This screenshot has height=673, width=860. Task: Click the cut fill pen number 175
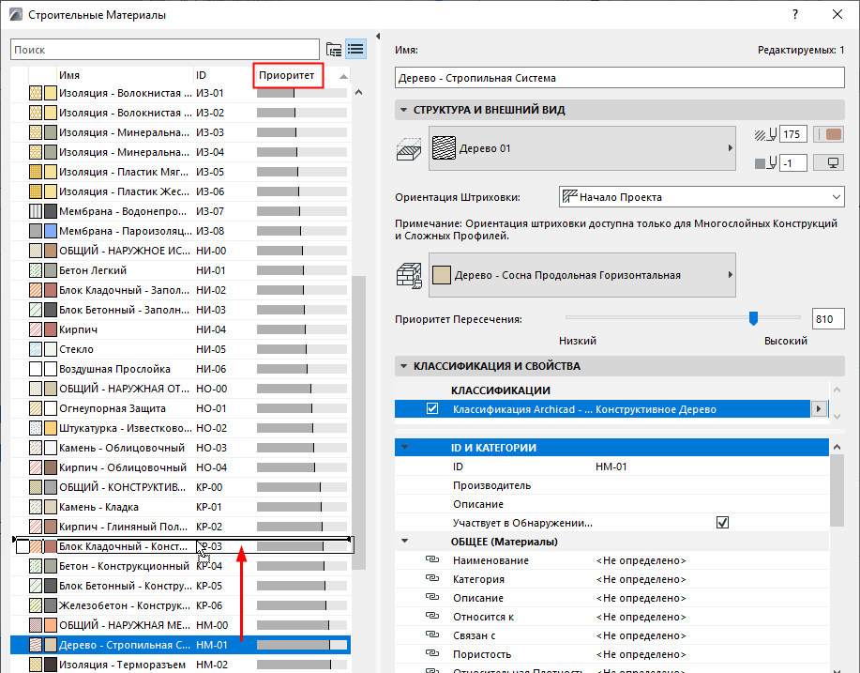tap(793, 134)
